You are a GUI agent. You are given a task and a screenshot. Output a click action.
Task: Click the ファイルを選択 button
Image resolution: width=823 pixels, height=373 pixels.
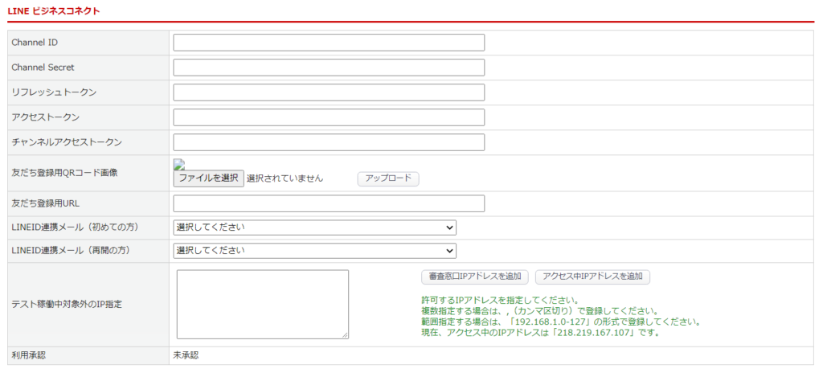[x=208, y=178]
